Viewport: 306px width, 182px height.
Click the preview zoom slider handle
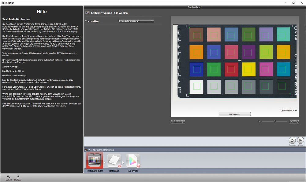click(274, 122)
